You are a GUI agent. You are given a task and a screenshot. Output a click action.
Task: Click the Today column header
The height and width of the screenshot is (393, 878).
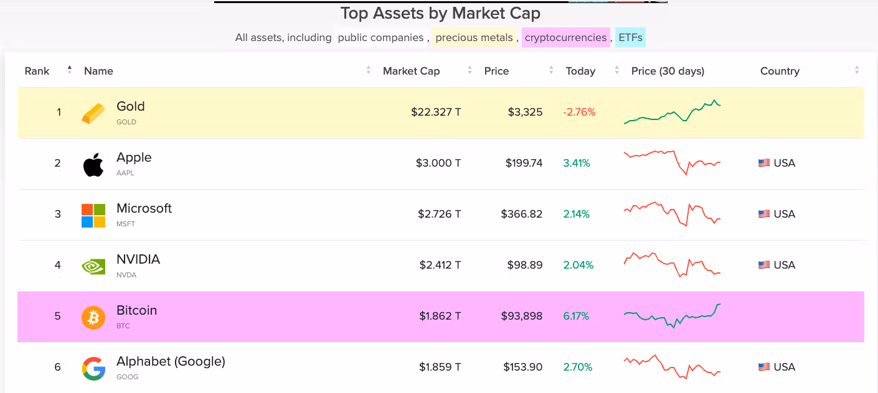click(580, 71)
